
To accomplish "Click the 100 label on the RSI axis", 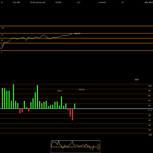I will 2,28.
